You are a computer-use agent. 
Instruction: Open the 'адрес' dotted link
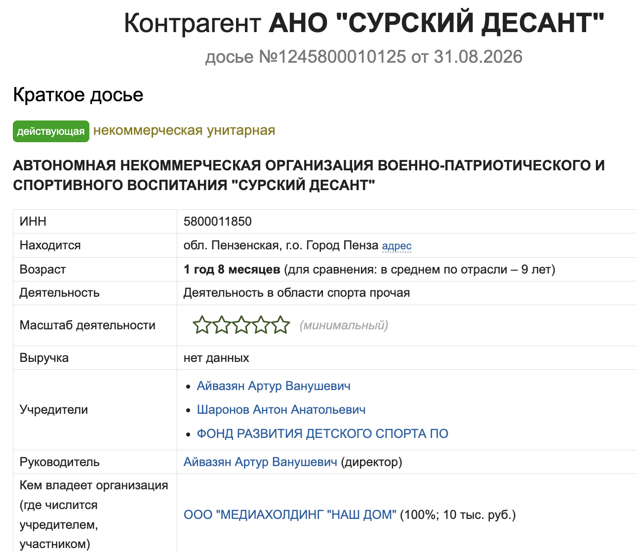[x=397, y=246]
